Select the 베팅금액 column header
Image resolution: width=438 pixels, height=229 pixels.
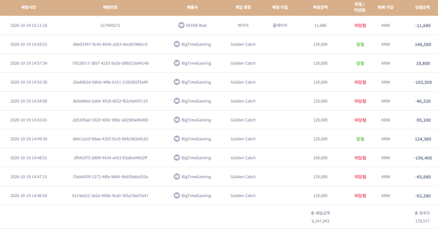[x=321, y=7]
